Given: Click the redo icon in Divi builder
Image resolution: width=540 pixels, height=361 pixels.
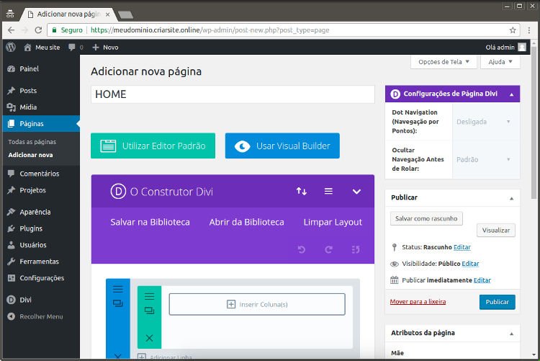Looking at the screenshot, I should (328, 249).
